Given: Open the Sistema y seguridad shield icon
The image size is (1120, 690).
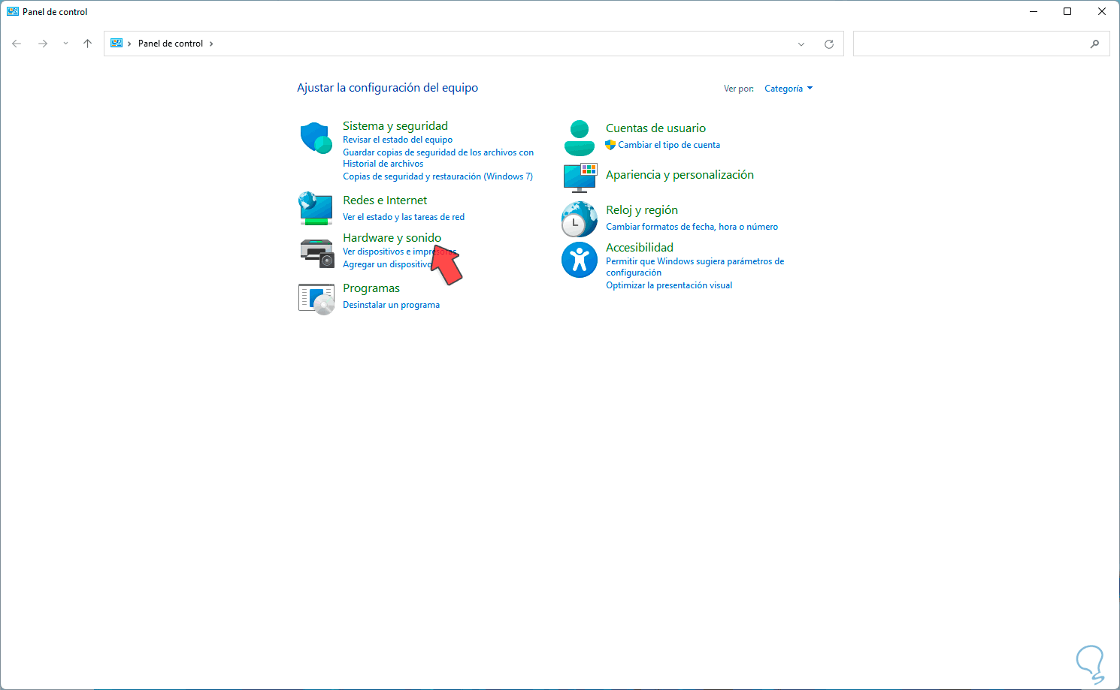Looking at the screenshot, I should [316, 138].
